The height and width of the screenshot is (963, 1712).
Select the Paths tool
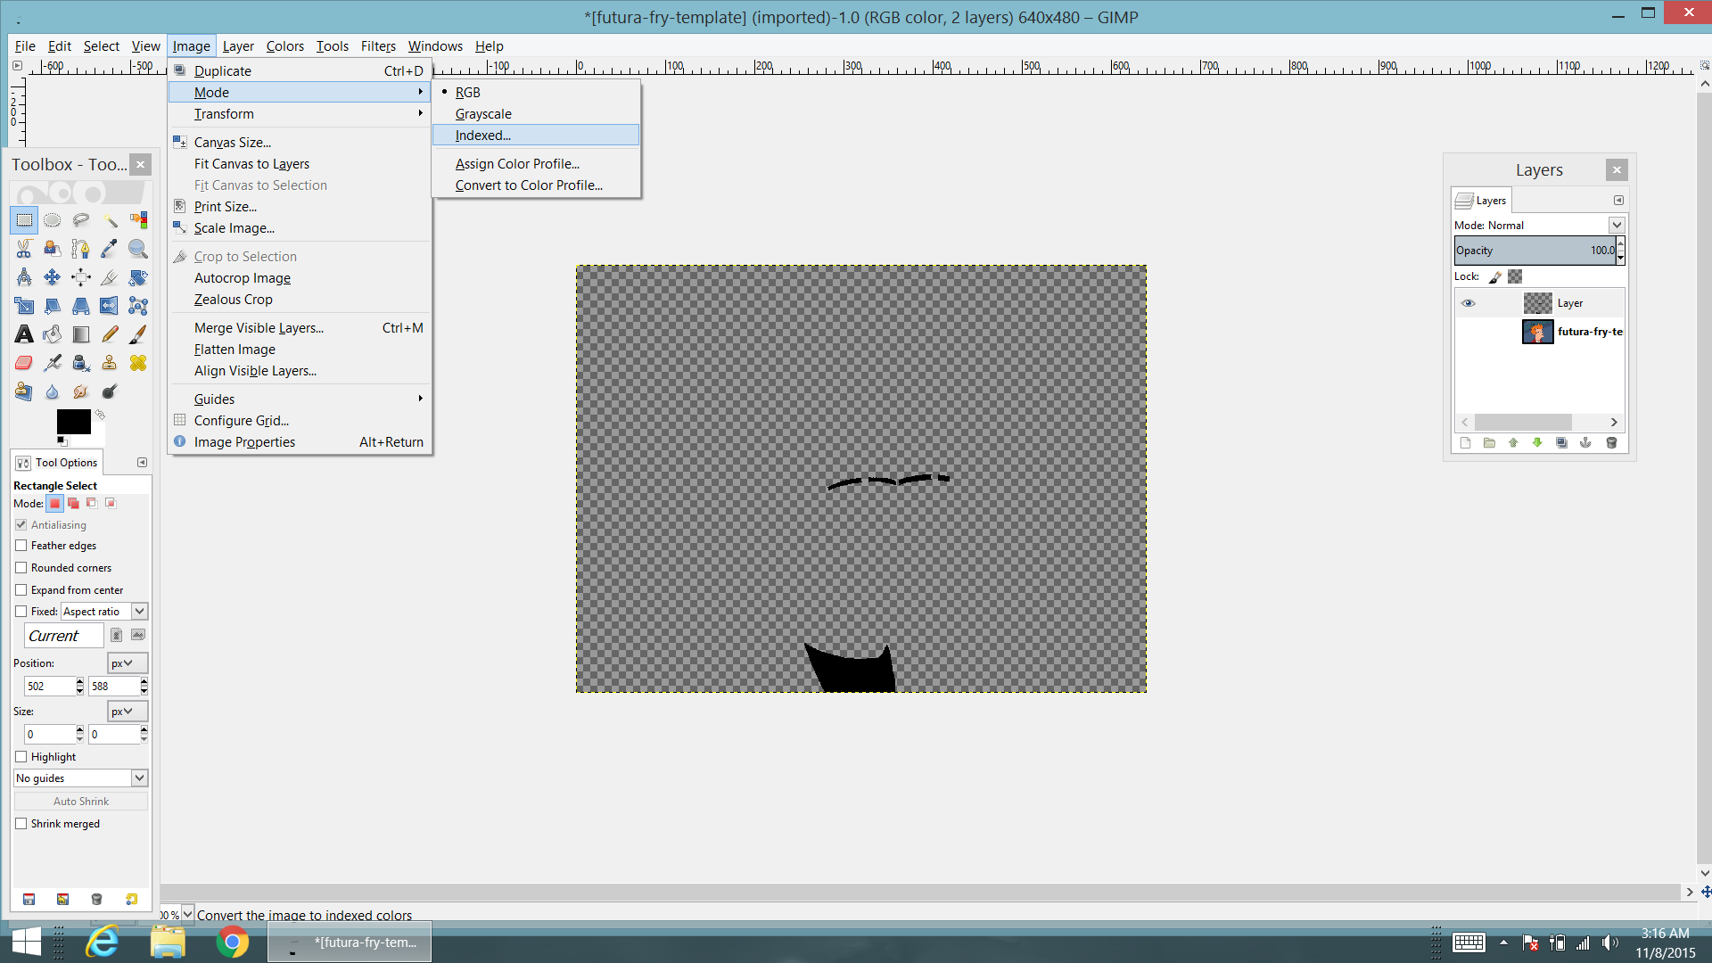pos(81,249)
